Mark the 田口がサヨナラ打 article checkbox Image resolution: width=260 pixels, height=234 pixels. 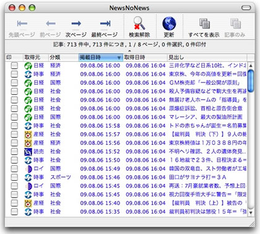14,178
